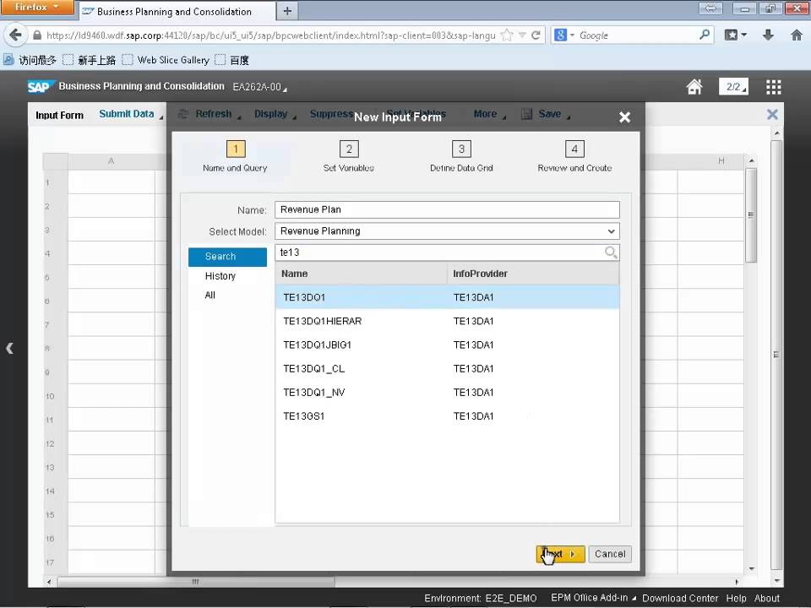The image size is (811, 608).
Task: Go to the Firefox home page icon
Action: point(797,35)
